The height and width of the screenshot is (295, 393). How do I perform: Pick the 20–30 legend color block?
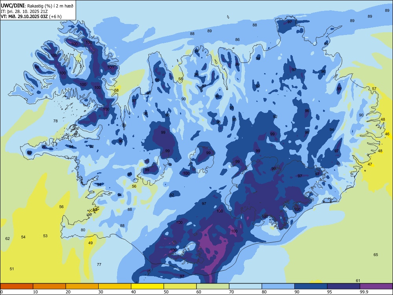tap(82, 286)
